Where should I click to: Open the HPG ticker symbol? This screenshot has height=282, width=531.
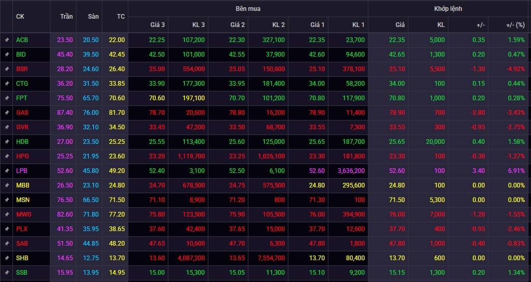pyautogui.click(x=22, y=156)
